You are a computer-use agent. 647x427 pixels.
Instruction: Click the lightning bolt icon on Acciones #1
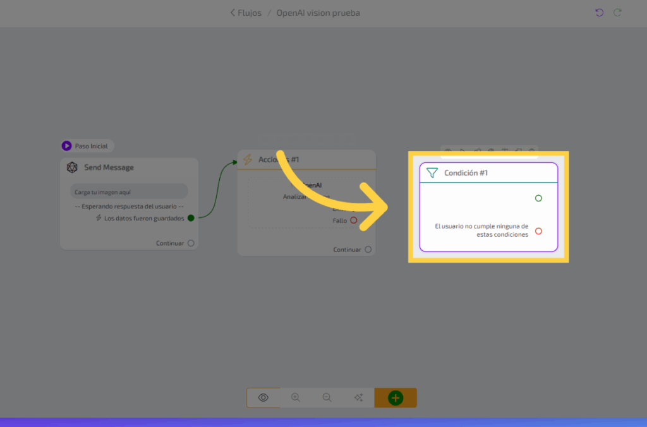coord(248,160)
